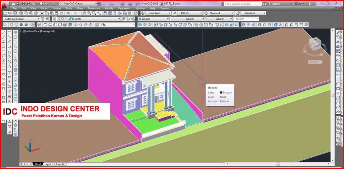Click the Unnamed UCS menu below ViewCube
This screenshot has width=344, height=169.
coord(314,62)
